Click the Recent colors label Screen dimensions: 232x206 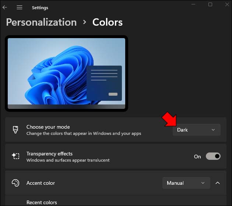42,202
